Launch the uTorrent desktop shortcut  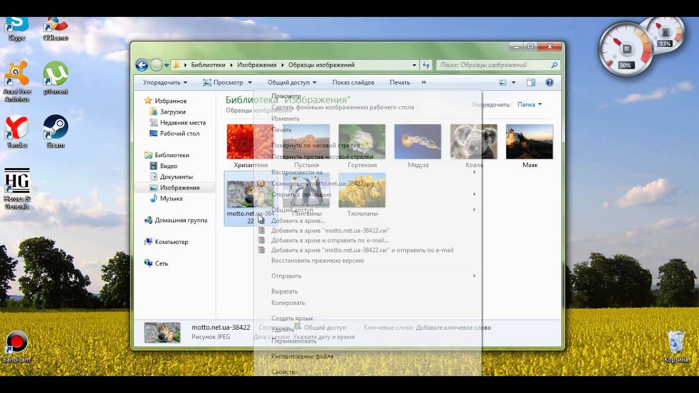point(55,78)
